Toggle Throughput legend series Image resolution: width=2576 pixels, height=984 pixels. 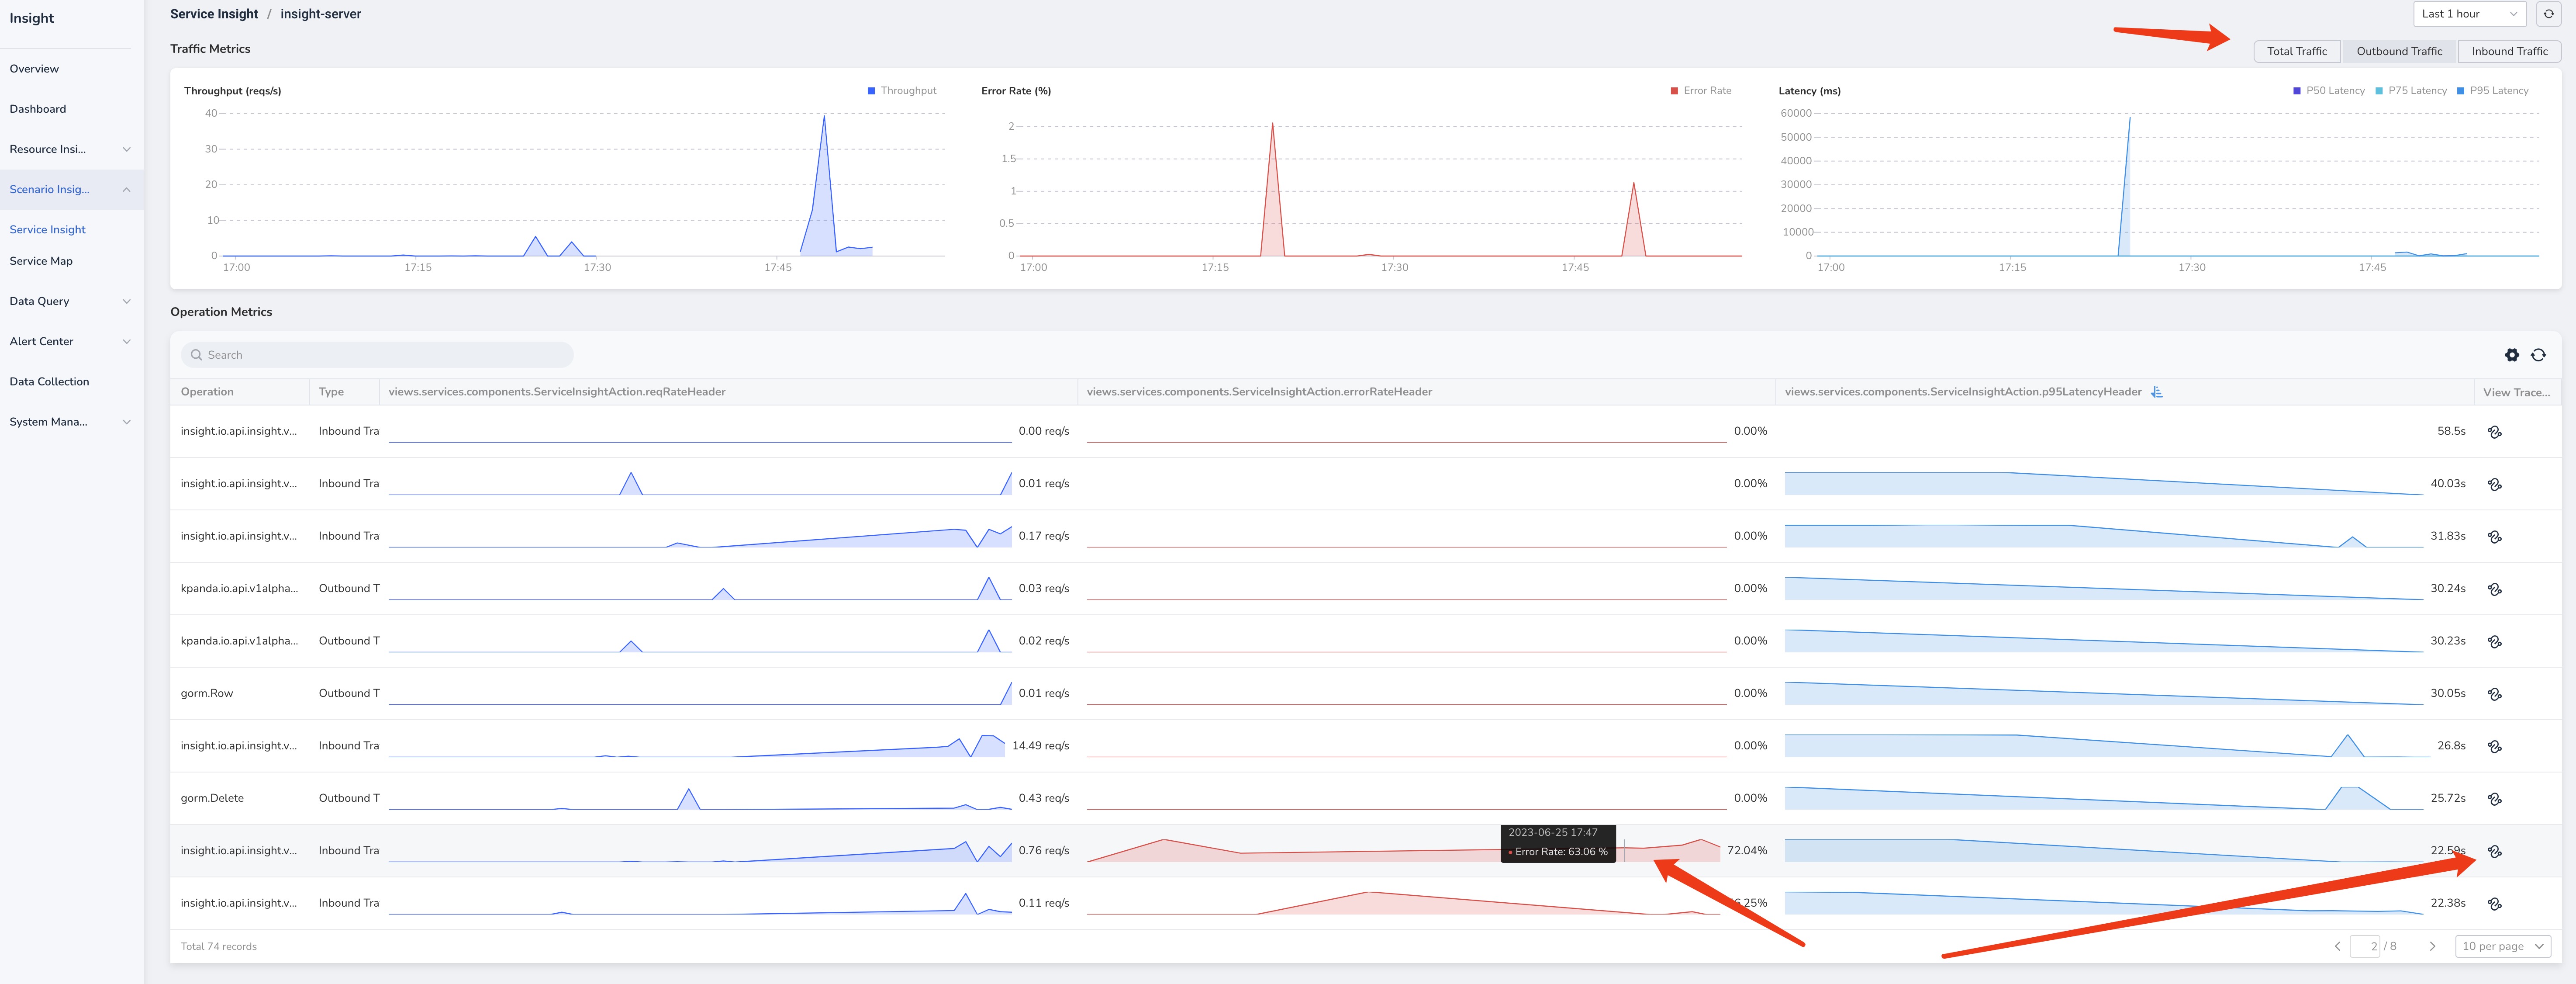tap(901, 91)
